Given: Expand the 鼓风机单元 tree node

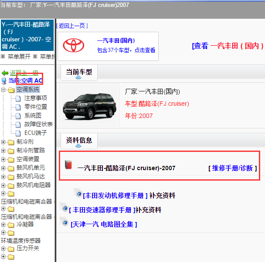Looking at the screenshot, I should (3, 168).
